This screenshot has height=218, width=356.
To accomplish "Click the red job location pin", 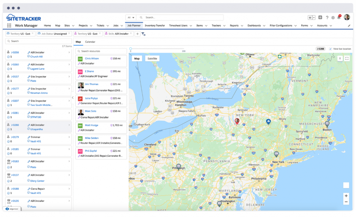I will [237, 121].
